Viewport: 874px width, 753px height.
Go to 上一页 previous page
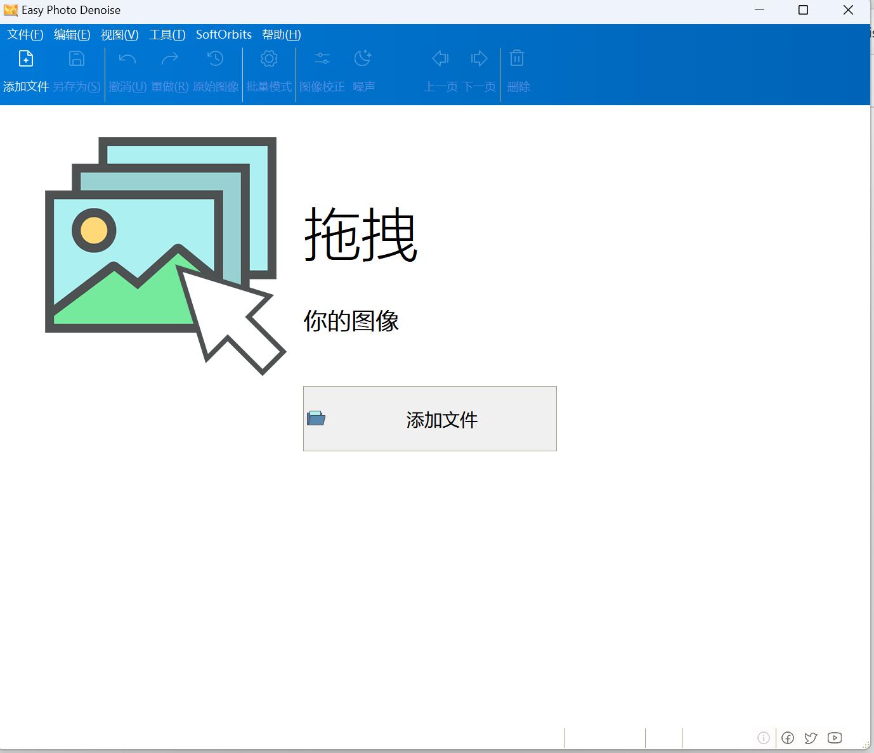pos(440,58)
